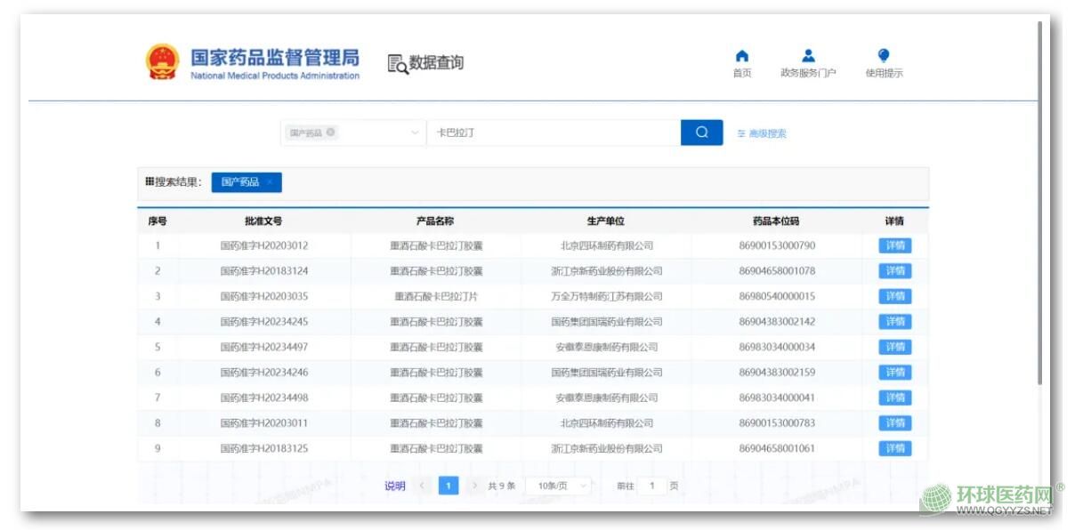Expand the drug category dropdown arrow
1075x530 pixels.
(x=415, y=133)
